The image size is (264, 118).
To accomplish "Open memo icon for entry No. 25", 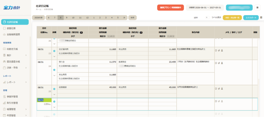I will point(216,89).
